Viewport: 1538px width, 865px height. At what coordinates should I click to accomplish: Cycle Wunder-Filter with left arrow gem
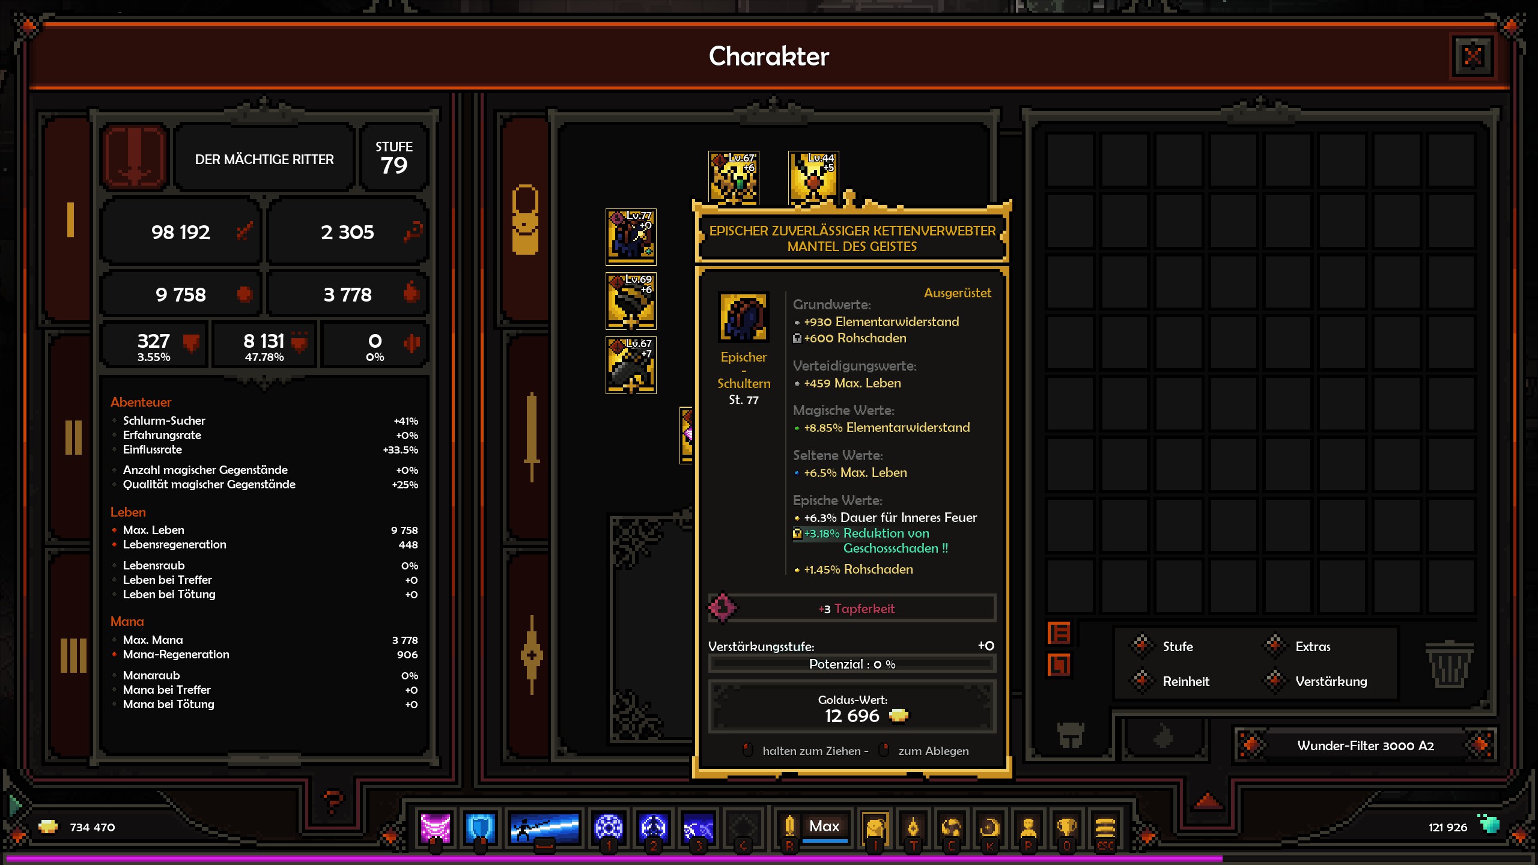pos(1251,745)
